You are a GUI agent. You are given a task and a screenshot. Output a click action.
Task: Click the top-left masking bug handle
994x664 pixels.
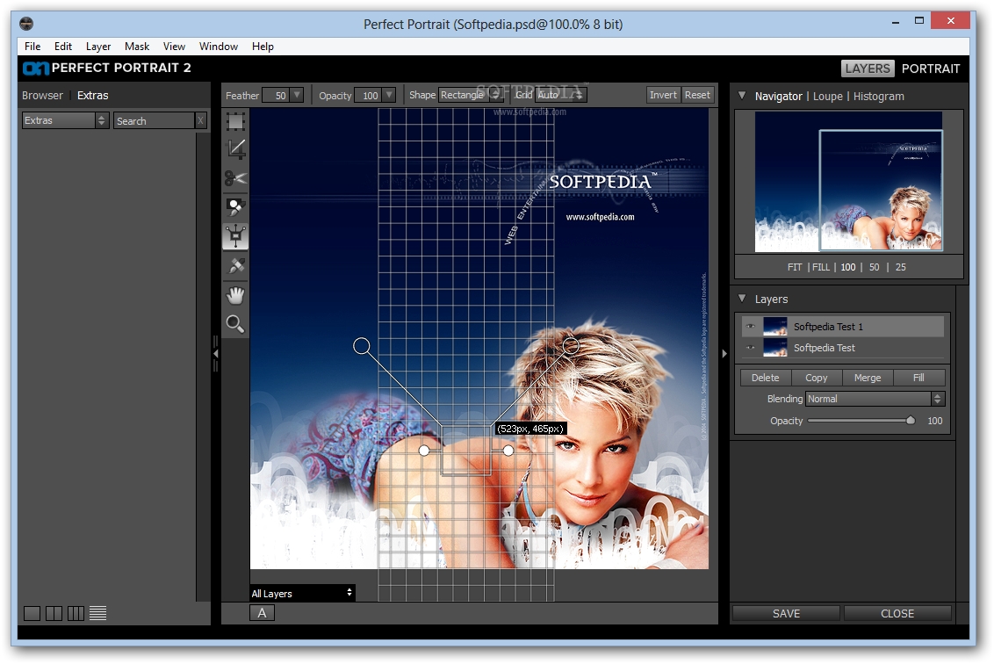[362, 346]
